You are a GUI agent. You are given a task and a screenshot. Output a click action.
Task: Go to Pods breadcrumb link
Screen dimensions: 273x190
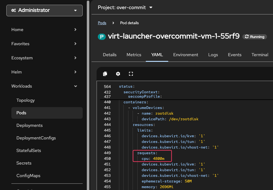[x=102, y=23]
